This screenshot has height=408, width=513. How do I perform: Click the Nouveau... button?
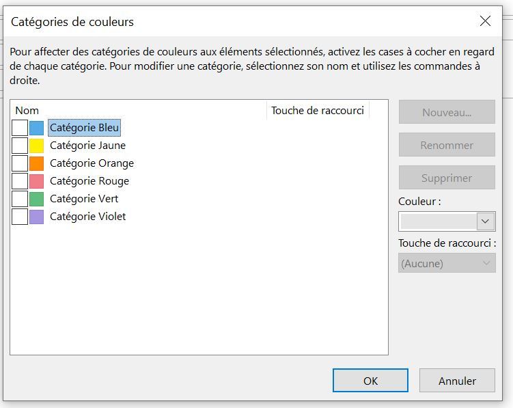pyautogui.click(x=447, y=113)
